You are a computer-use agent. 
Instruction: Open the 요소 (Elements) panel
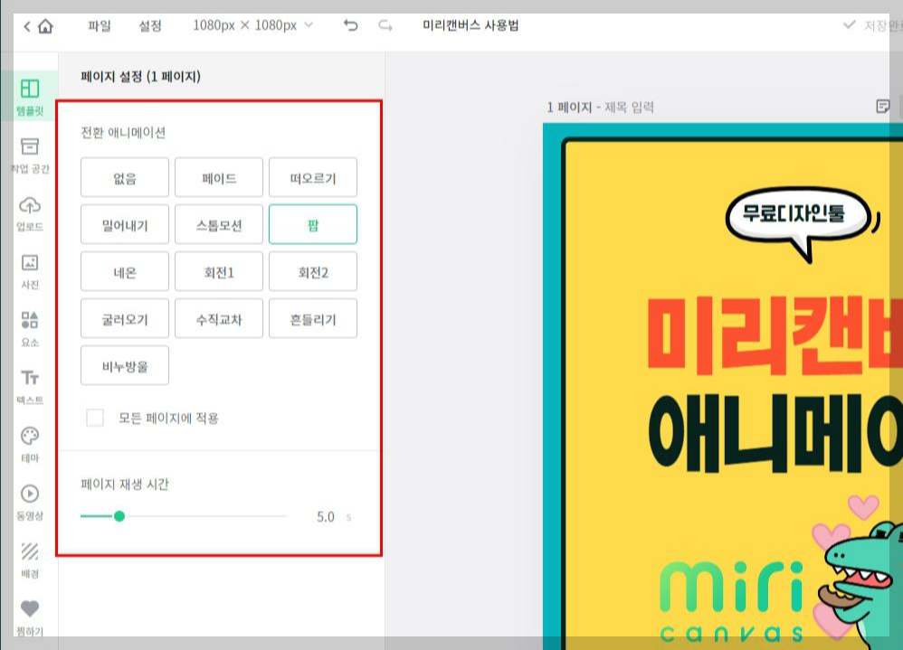pos(30,323)
